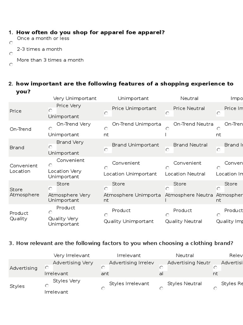Select Brand Neutral radio button

[x=167, y=149]
